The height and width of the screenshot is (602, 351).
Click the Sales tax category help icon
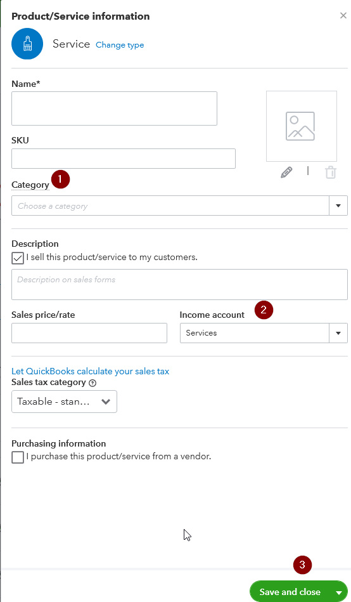93,383
